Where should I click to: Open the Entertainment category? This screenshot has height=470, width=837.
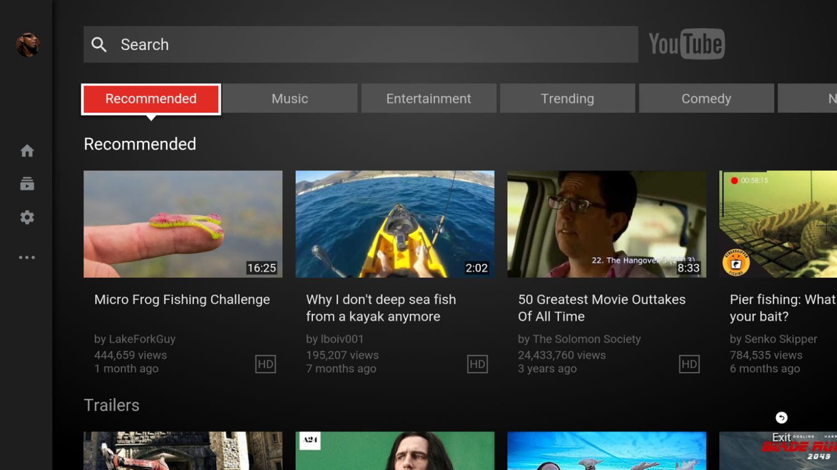[x=428, y=98]
